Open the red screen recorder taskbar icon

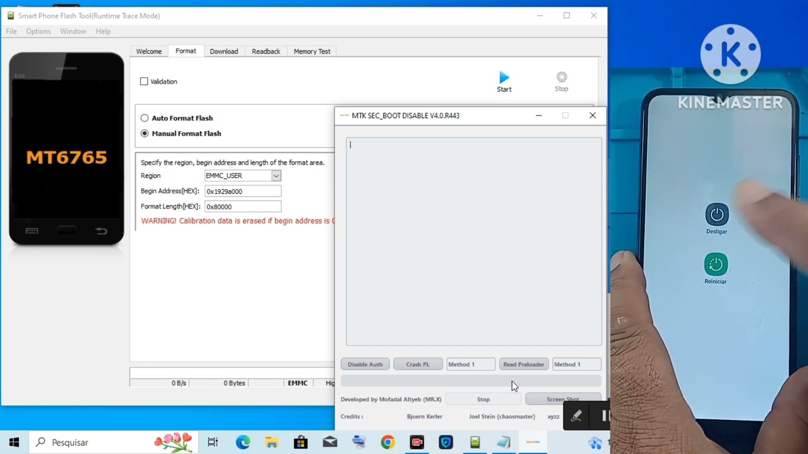pyautogui.click(x=417, y=443)
